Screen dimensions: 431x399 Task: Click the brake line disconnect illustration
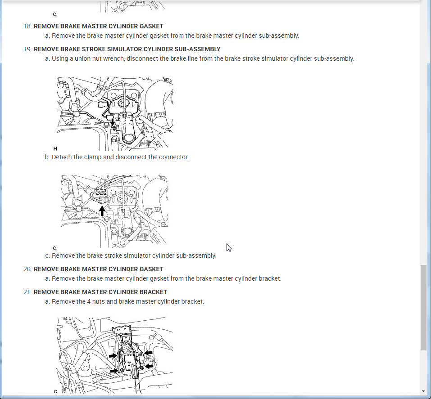(x=115, y=114)
